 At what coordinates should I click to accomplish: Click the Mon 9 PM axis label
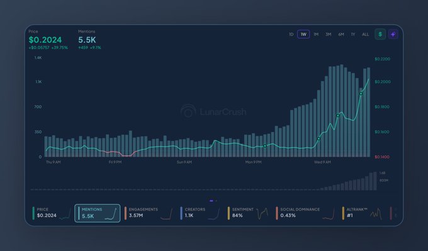pos(253,162)
